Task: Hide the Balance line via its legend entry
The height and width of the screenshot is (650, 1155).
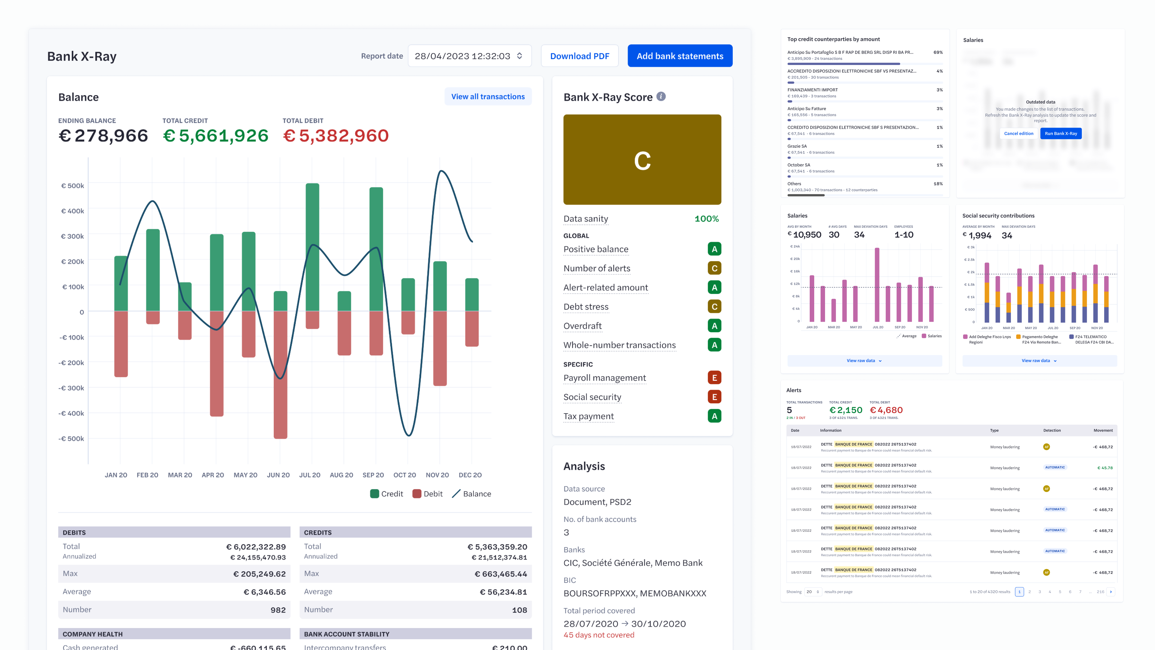Action: (471, 494)
